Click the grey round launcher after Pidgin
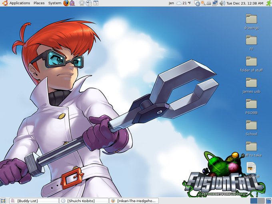Screen dimensions: 272x204 tap(82, 3)
